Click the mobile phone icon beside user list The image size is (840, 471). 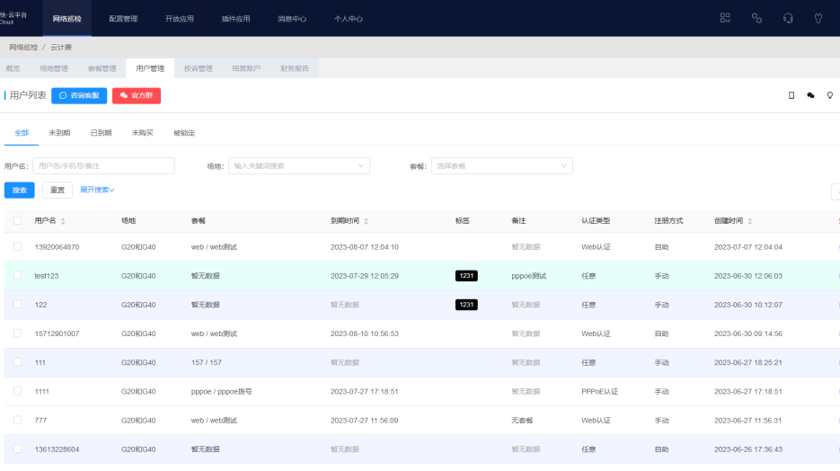(791, 95)
